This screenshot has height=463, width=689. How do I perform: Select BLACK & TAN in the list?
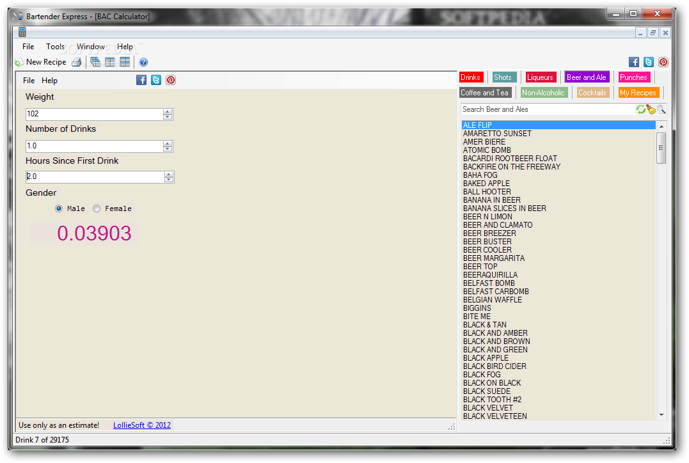[558, 325]
